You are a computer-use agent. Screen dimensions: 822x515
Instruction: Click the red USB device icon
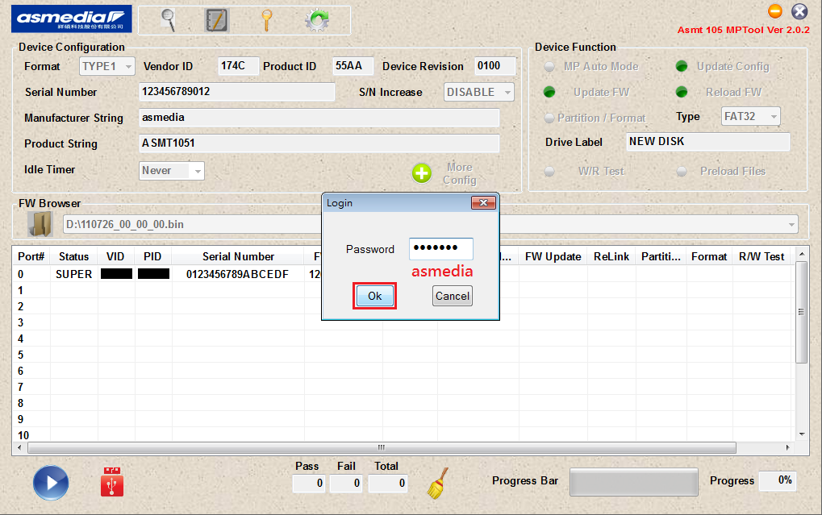pyautogui.click(x=111, y=481)
